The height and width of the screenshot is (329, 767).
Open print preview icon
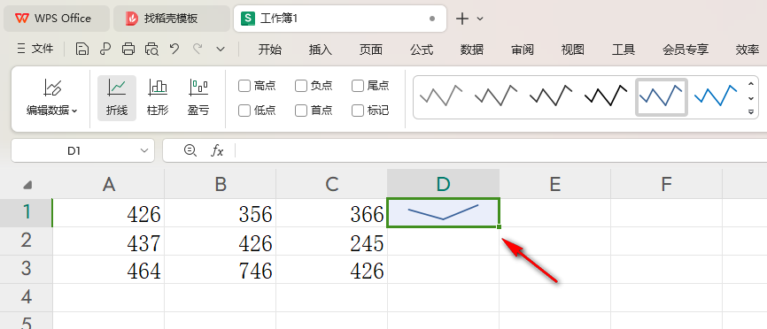(x=151, y=49)
